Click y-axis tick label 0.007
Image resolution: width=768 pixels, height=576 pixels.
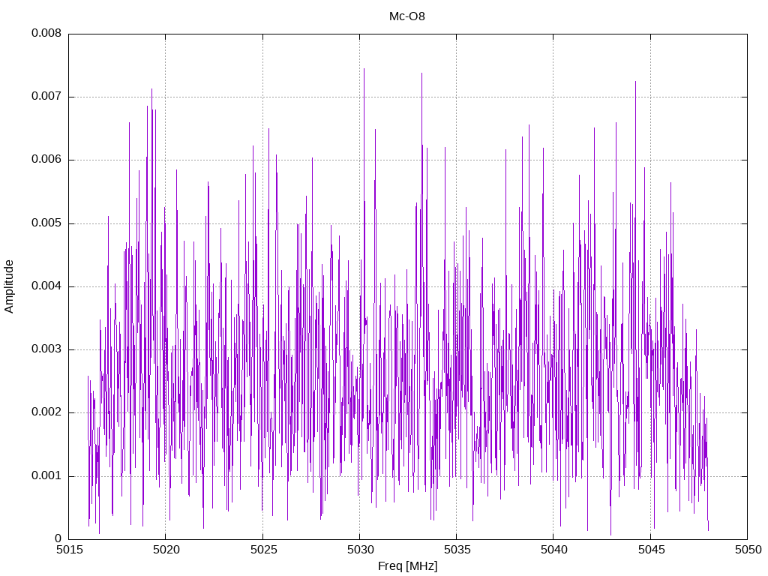click(x=46, y=97)
